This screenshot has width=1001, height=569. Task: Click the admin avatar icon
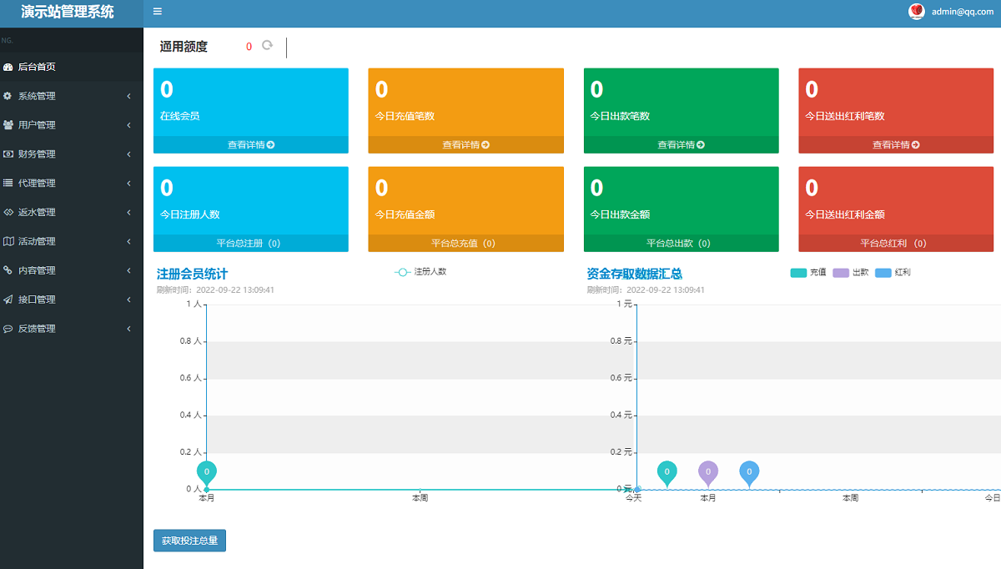917,12
